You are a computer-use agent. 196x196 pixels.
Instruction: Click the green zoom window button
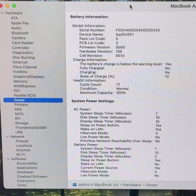point(14,6)
